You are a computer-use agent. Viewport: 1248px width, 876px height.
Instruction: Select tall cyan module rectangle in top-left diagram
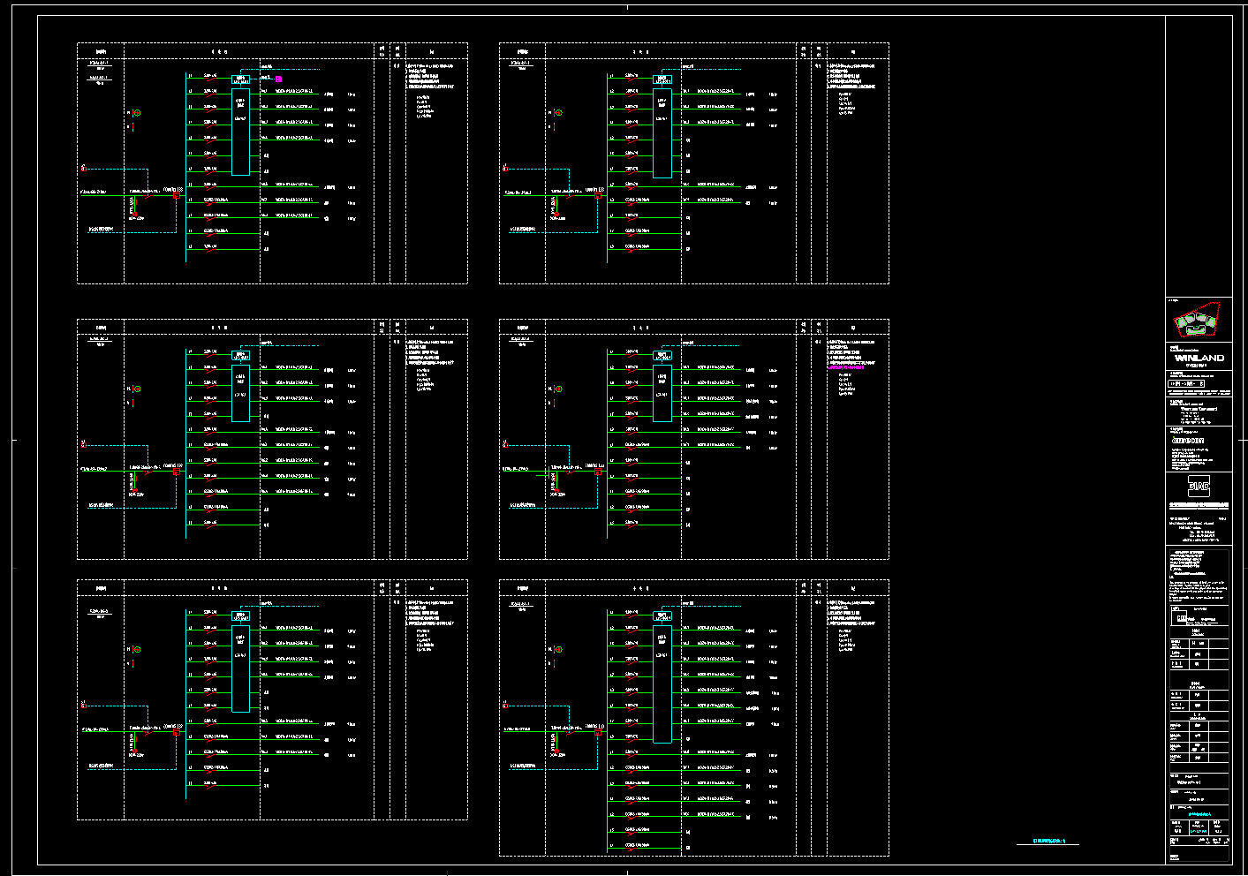point(240,131)
